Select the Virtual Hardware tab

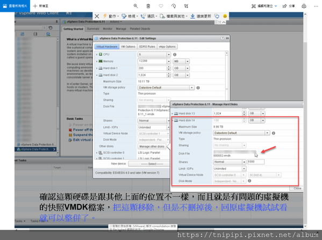click(x=107, y=47)
